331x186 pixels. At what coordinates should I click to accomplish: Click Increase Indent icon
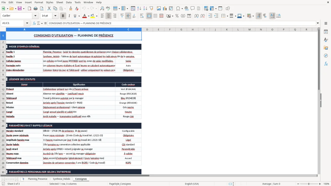pyautogui.click(x=210, y=16)
